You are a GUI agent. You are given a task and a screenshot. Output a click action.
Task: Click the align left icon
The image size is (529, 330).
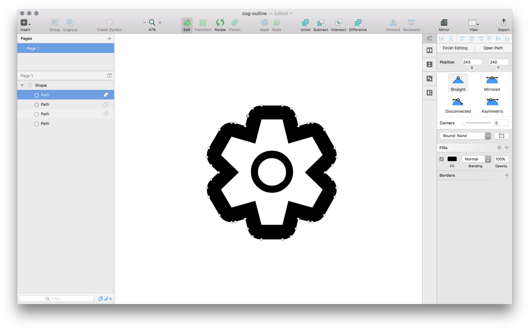(x=462, y=38)
